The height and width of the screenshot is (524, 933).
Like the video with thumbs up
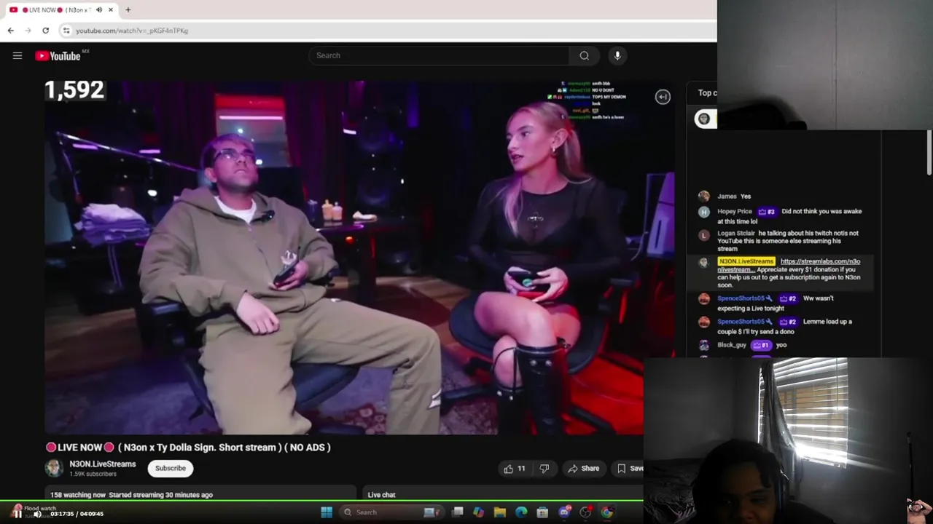[x=515, y=469]
